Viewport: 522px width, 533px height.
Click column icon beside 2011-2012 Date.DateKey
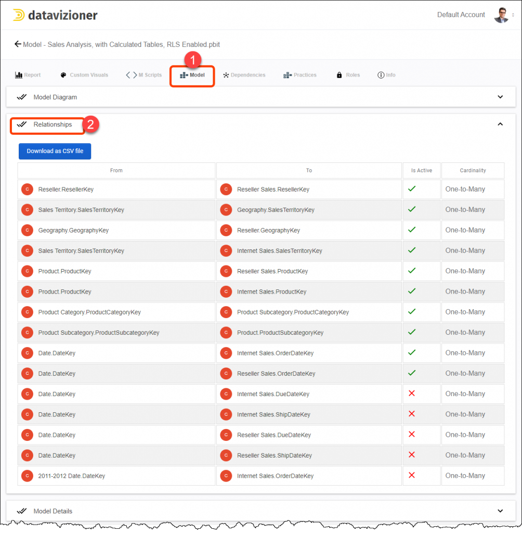click(x=27, y=476)
